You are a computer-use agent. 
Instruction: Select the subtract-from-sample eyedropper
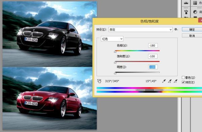point(175,81)
